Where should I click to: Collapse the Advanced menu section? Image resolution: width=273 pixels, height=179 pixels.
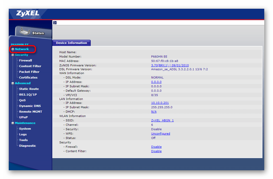[13, 83]
